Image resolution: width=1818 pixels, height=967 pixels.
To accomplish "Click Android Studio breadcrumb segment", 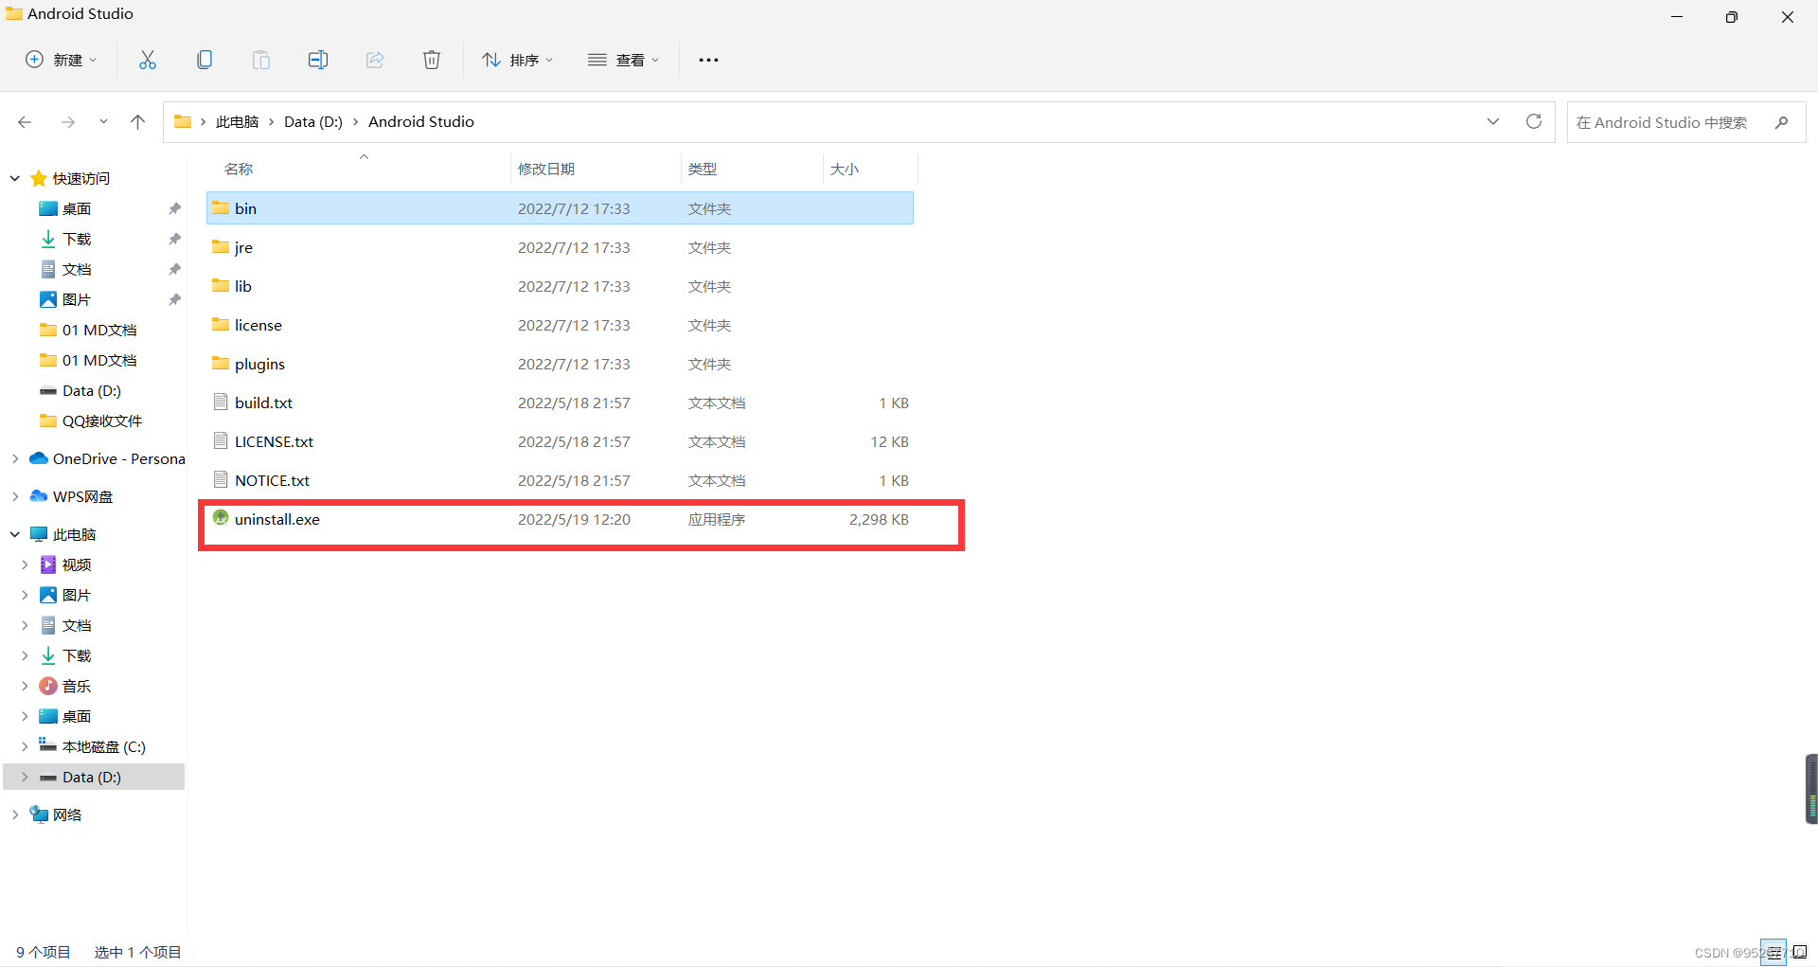I will click(x=421, y=121).
